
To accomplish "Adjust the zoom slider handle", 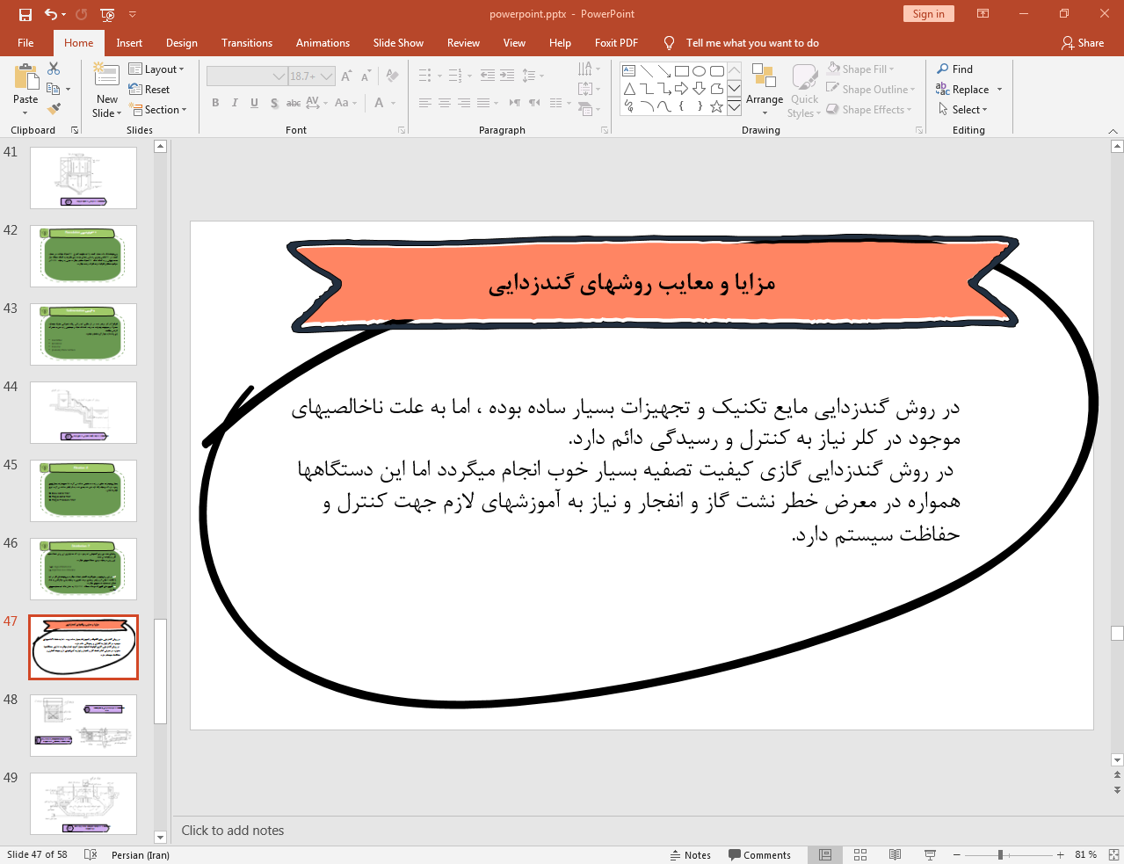I will point(1000,854).
